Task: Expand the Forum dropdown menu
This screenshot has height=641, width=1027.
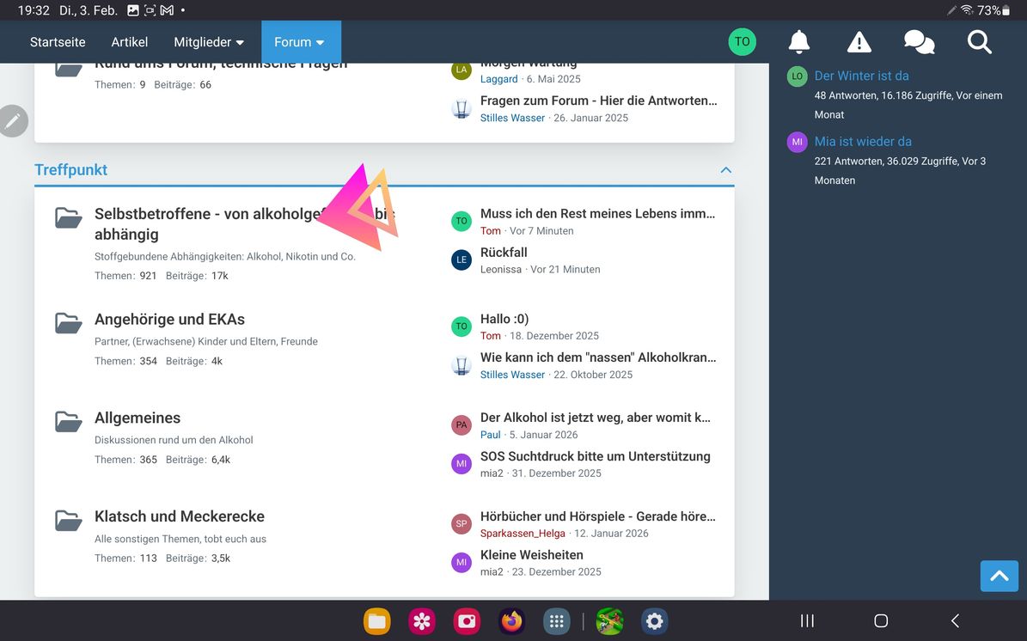Action: pos(301,42)
